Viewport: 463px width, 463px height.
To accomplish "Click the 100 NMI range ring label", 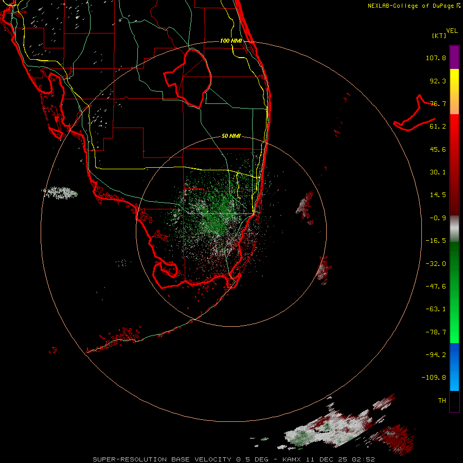I will (231, 41).
